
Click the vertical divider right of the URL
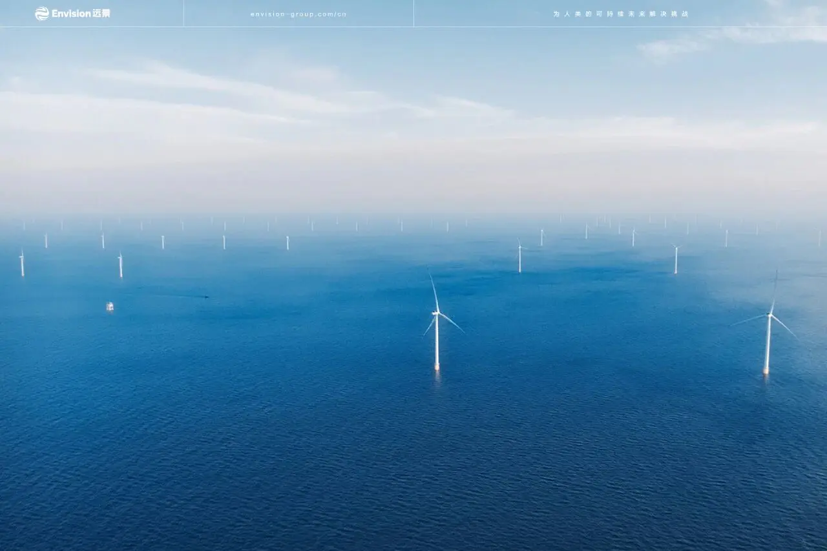click(413, 14)
